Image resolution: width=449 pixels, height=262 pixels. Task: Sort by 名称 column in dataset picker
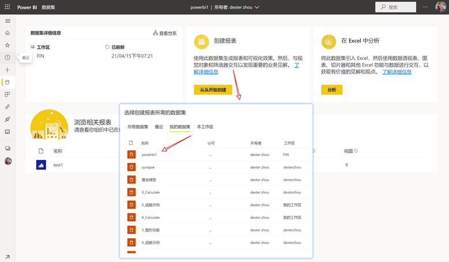[145, 143]
